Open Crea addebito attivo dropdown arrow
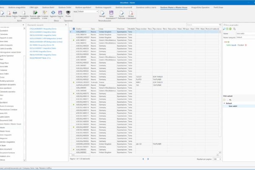This screenshot has height=170, width=255. point(26,18)
